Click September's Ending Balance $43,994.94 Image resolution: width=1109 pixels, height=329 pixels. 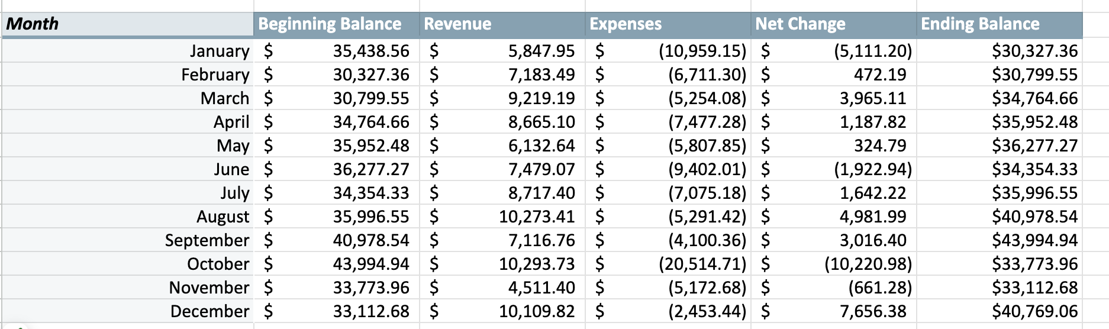1034,241
